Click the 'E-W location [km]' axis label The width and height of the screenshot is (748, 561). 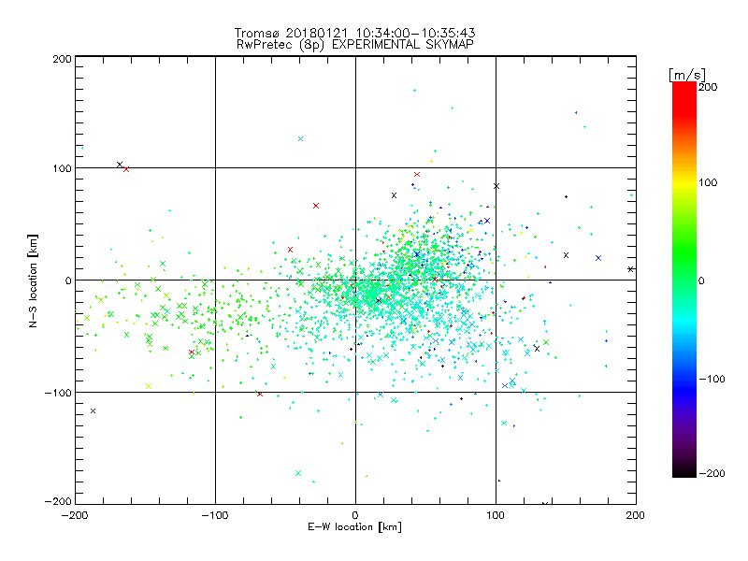pos(355,527)
